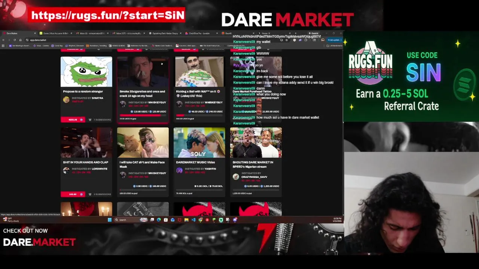
Task: Open the Propose to a random stranger thumbnail
Action: [86, 72]
